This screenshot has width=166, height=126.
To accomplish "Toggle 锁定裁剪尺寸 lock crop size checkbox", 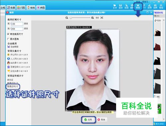I will (x=8, y=34).
